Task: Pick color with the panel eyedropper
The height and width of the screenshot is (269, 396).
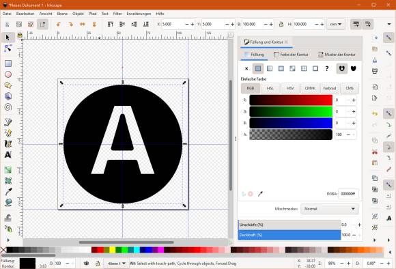Action: click(260, 194)
